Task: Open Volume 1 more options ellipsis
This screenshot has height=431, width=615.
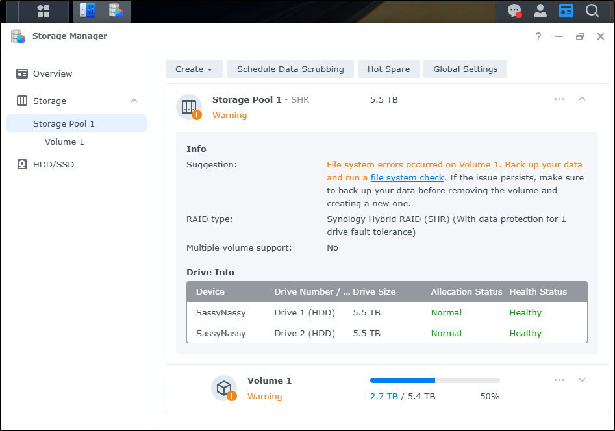Action: (559, 380)
